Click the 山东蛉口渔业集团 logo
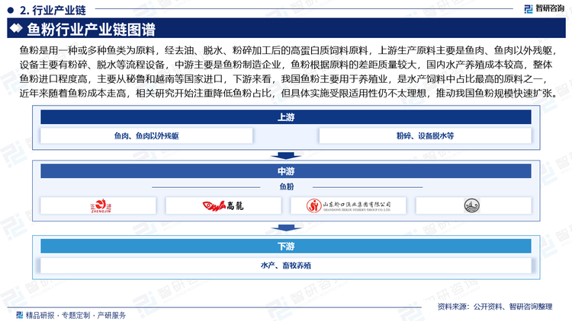Image resolution: width=572 pixels, height=321 pixels. [349, 205]
